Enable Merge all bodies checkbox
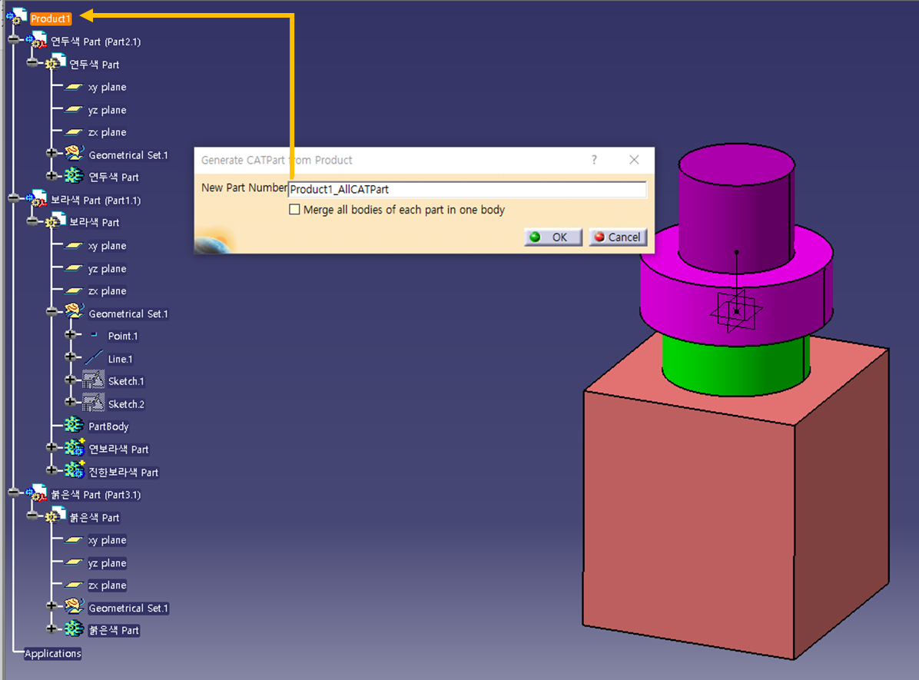The image size is (919, 680). coord(294,210)
